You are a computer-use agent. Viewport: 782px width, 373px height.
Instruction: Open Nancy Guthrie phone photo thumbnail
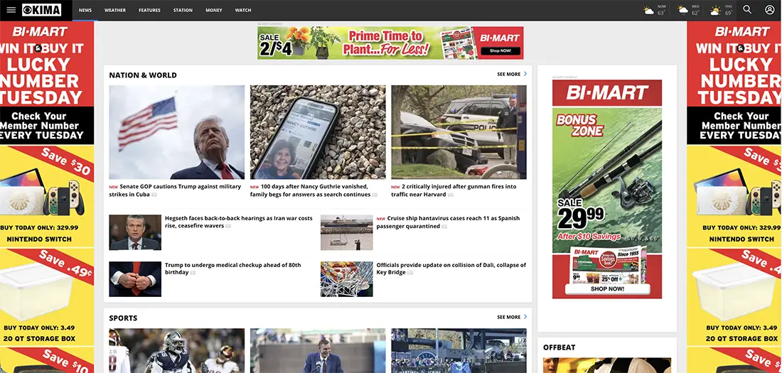[x=318, y=132]
